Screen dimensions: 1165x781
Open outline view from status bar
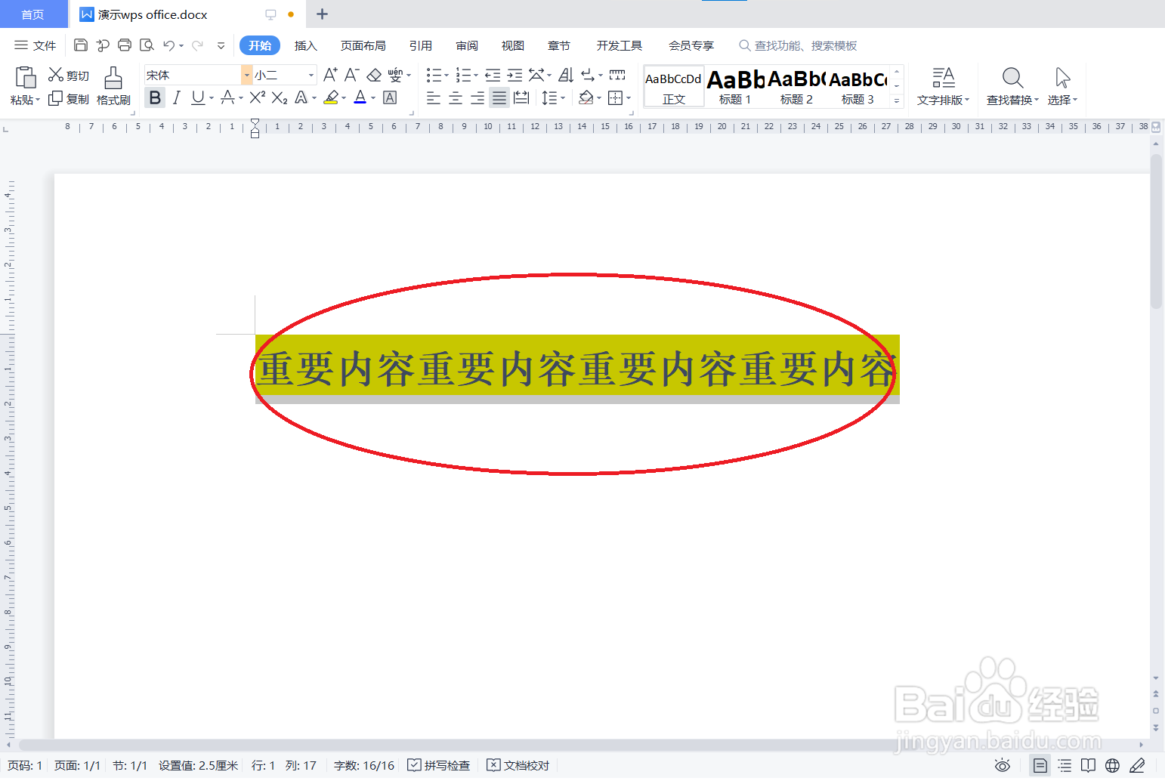1064,765
